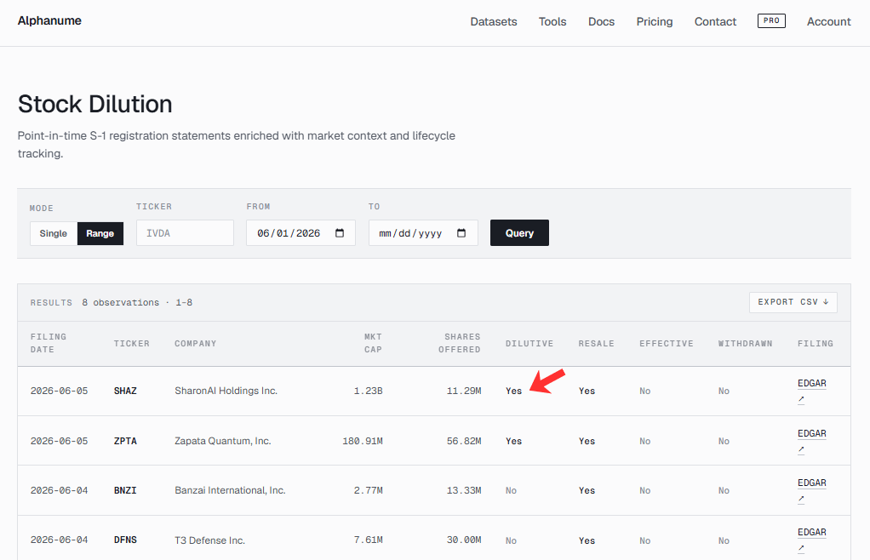Click market cap value 2.77M
The height and width of the screenshot is (560, 870).
point(369,491)
